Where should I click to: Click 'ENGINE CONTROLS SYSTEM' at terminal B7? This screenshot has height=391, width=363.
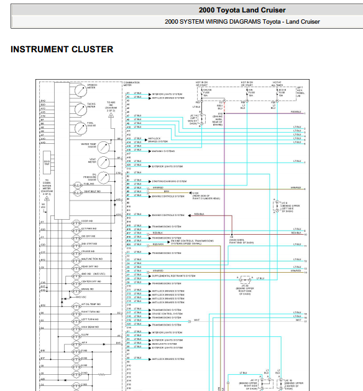point(168,197)
